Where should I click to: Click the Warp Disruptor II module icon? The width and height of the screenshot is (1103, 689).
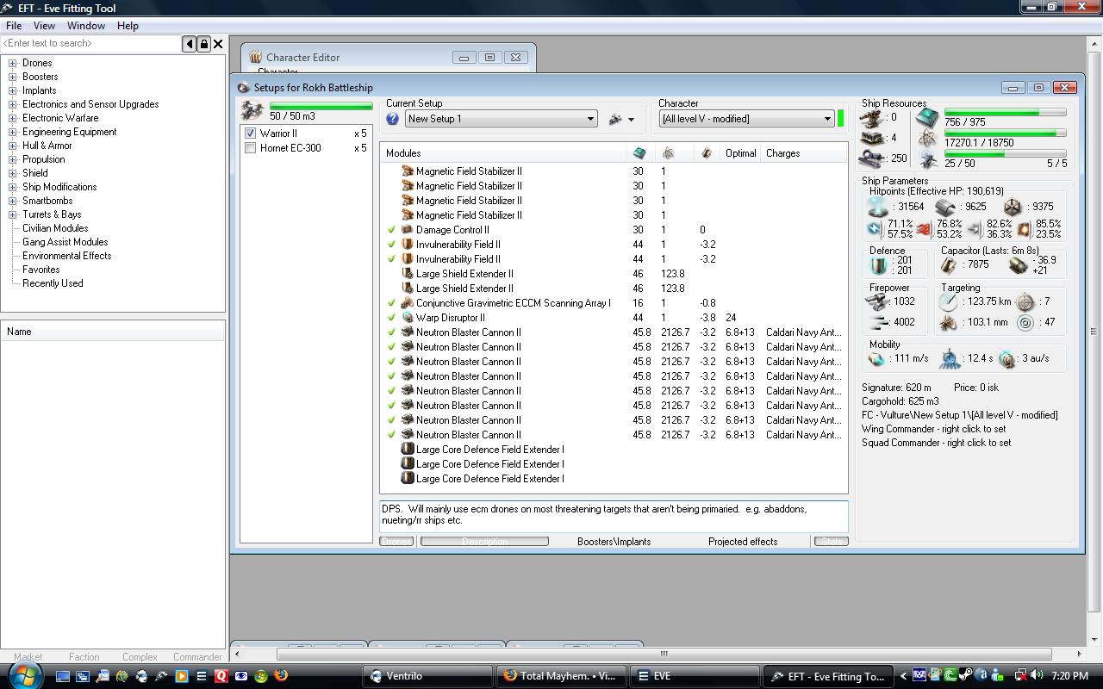tap(408, 318)
